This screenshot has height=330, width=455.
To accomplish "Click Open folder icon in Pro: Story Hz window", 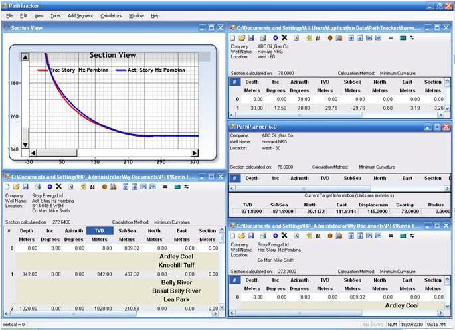I will [242, 236].
